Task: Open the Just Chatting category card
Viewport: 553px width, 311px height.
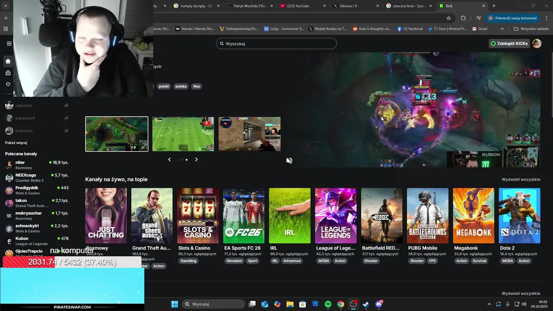Action: pyautogui.click(x=106, y=216)
